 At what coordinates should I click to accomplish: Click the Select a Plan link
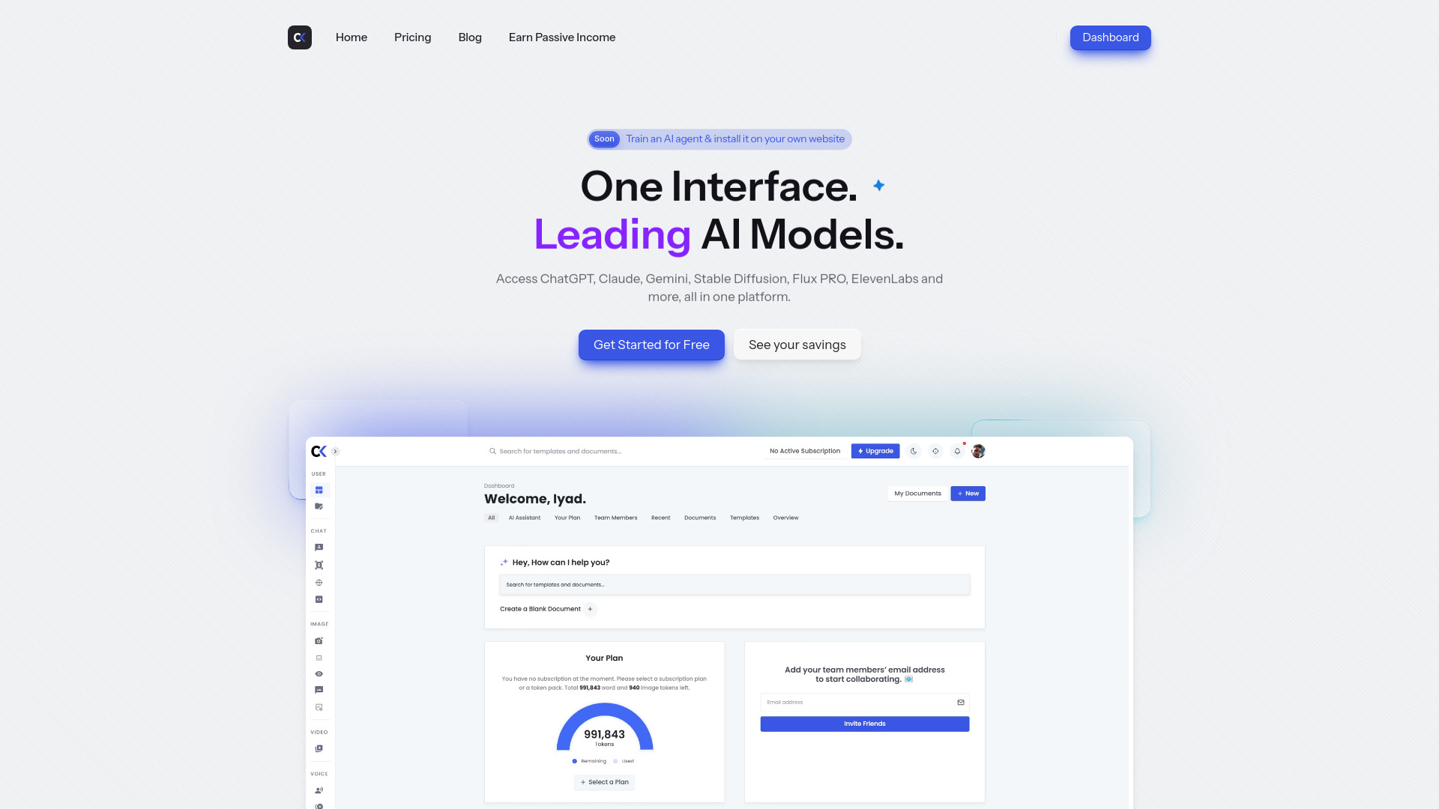(x=604, y=782)
